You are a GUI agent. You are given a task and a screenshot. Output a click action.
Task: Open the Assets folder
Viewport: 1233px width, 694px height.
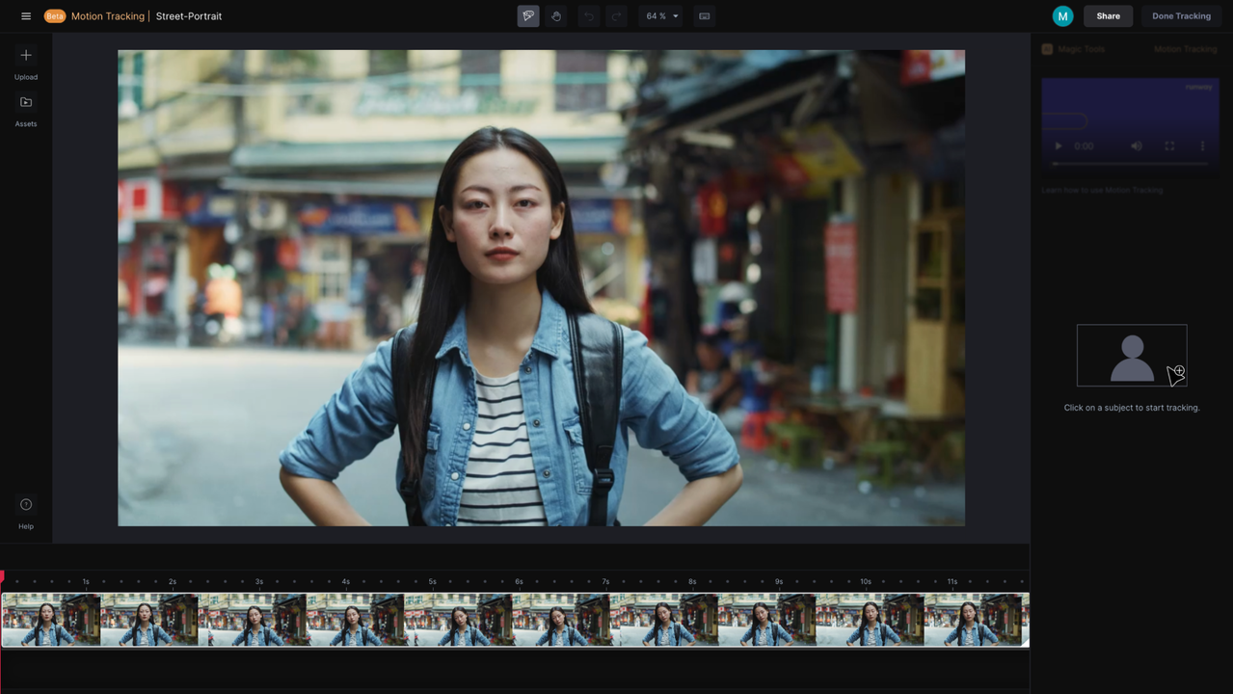coord(26,102)
